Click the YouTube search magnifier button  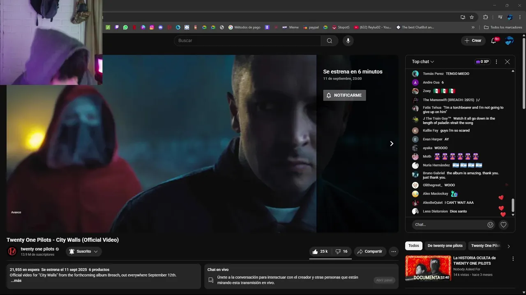(x=330, y=41)
